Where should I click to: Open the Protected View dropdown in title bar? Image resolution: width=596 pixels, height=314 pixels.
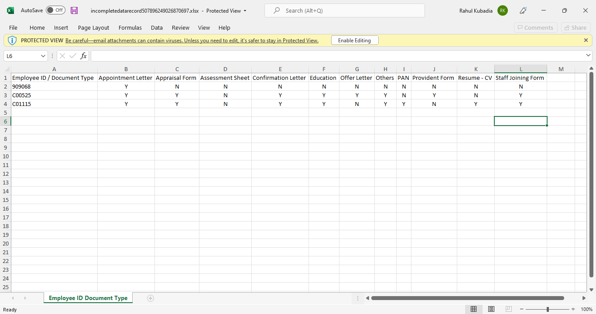246,10
